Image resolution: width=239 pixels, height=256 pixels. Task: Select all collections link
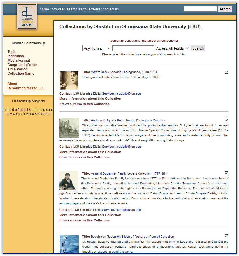[125, 41]
